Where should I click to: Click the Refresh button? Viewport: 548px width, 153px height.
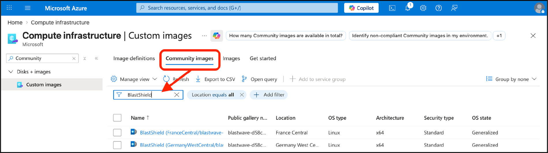[x=176, y=79]
